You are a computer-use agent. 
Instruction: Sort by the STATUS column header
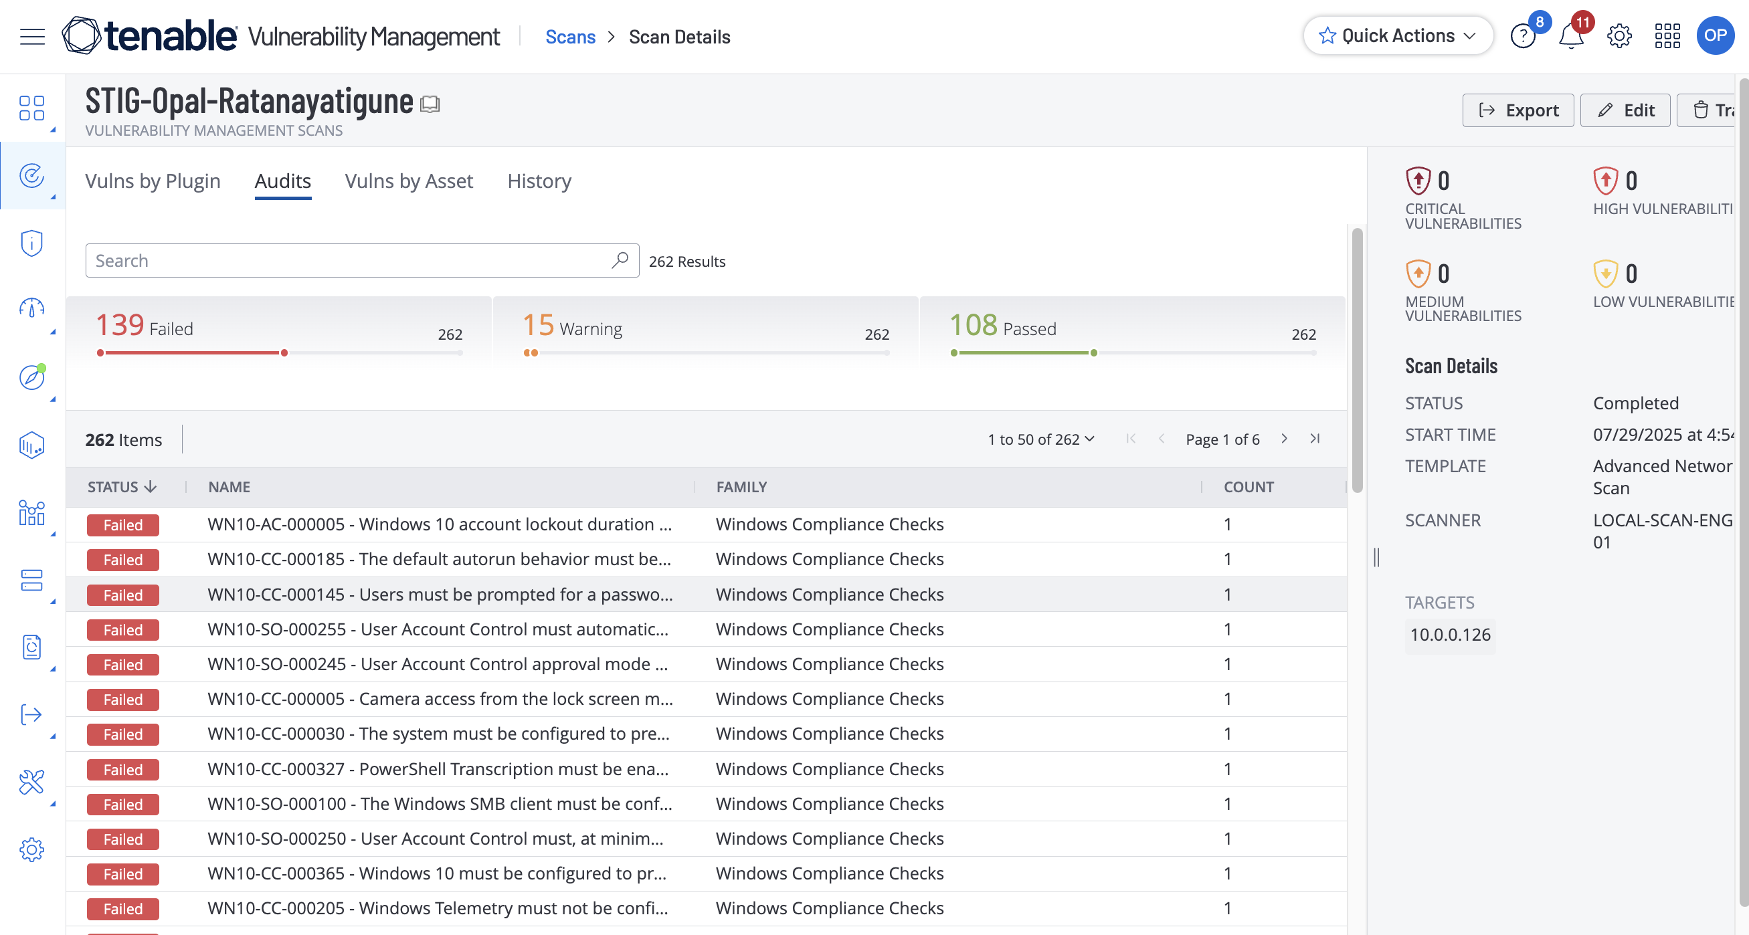122,487
